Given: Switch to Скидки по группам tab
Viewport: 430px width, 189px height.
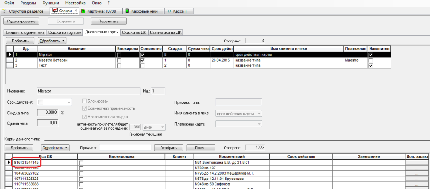Looking at the screenshot, I should [64, 32].
